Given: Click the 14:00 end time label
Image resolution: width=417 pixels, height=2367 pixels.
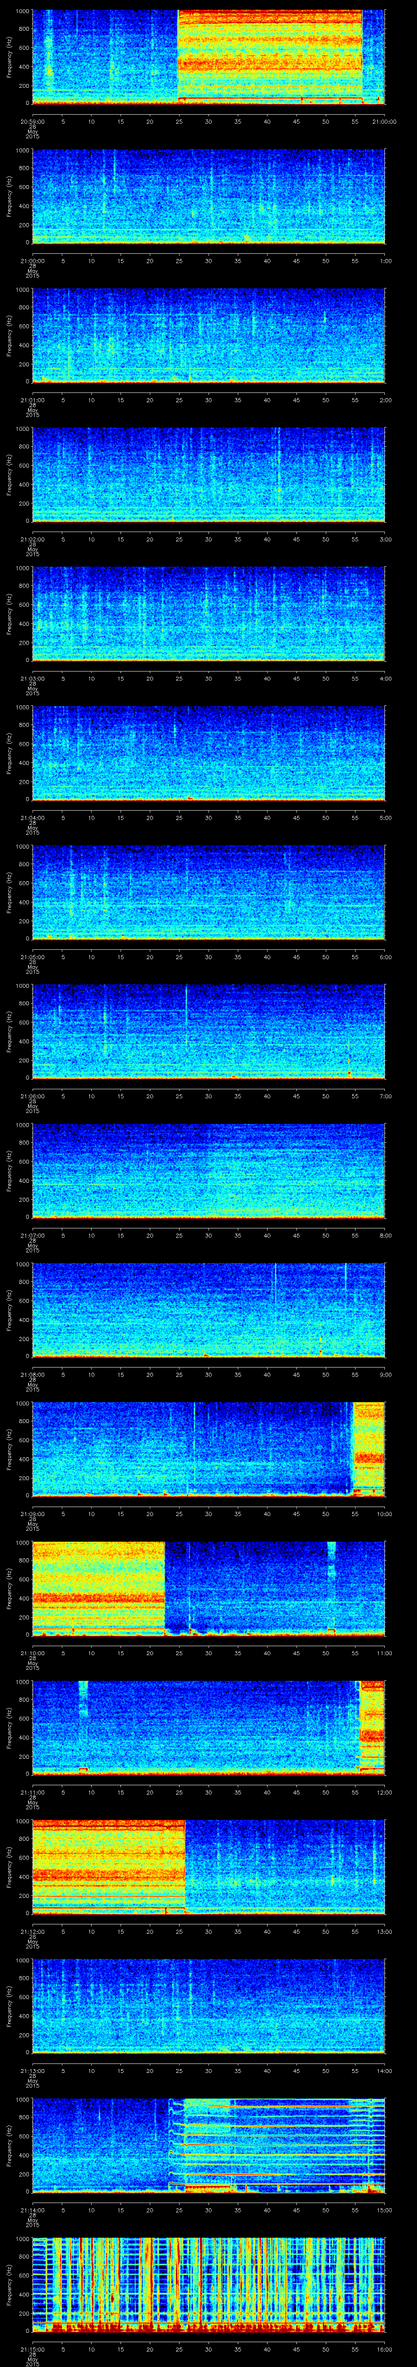Looking at the screenshot, I should coord(385,2070).
